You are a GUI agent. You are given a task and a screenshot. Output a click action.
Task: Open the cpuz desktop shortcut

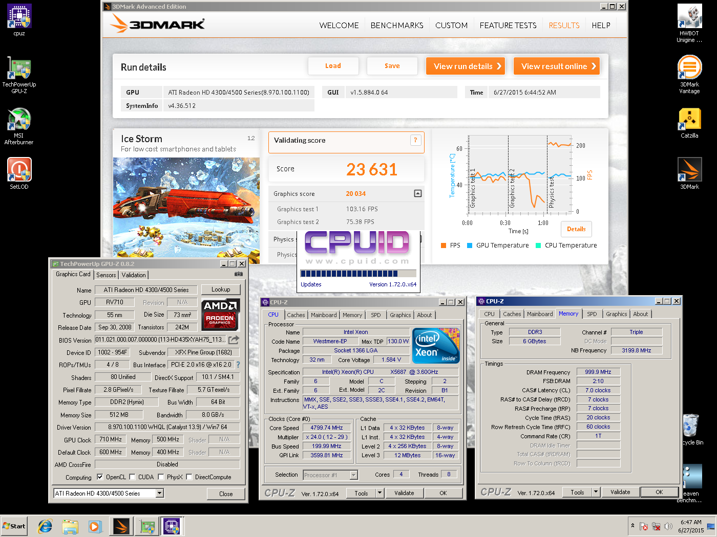pyautogui.click(x=19, y=19)
